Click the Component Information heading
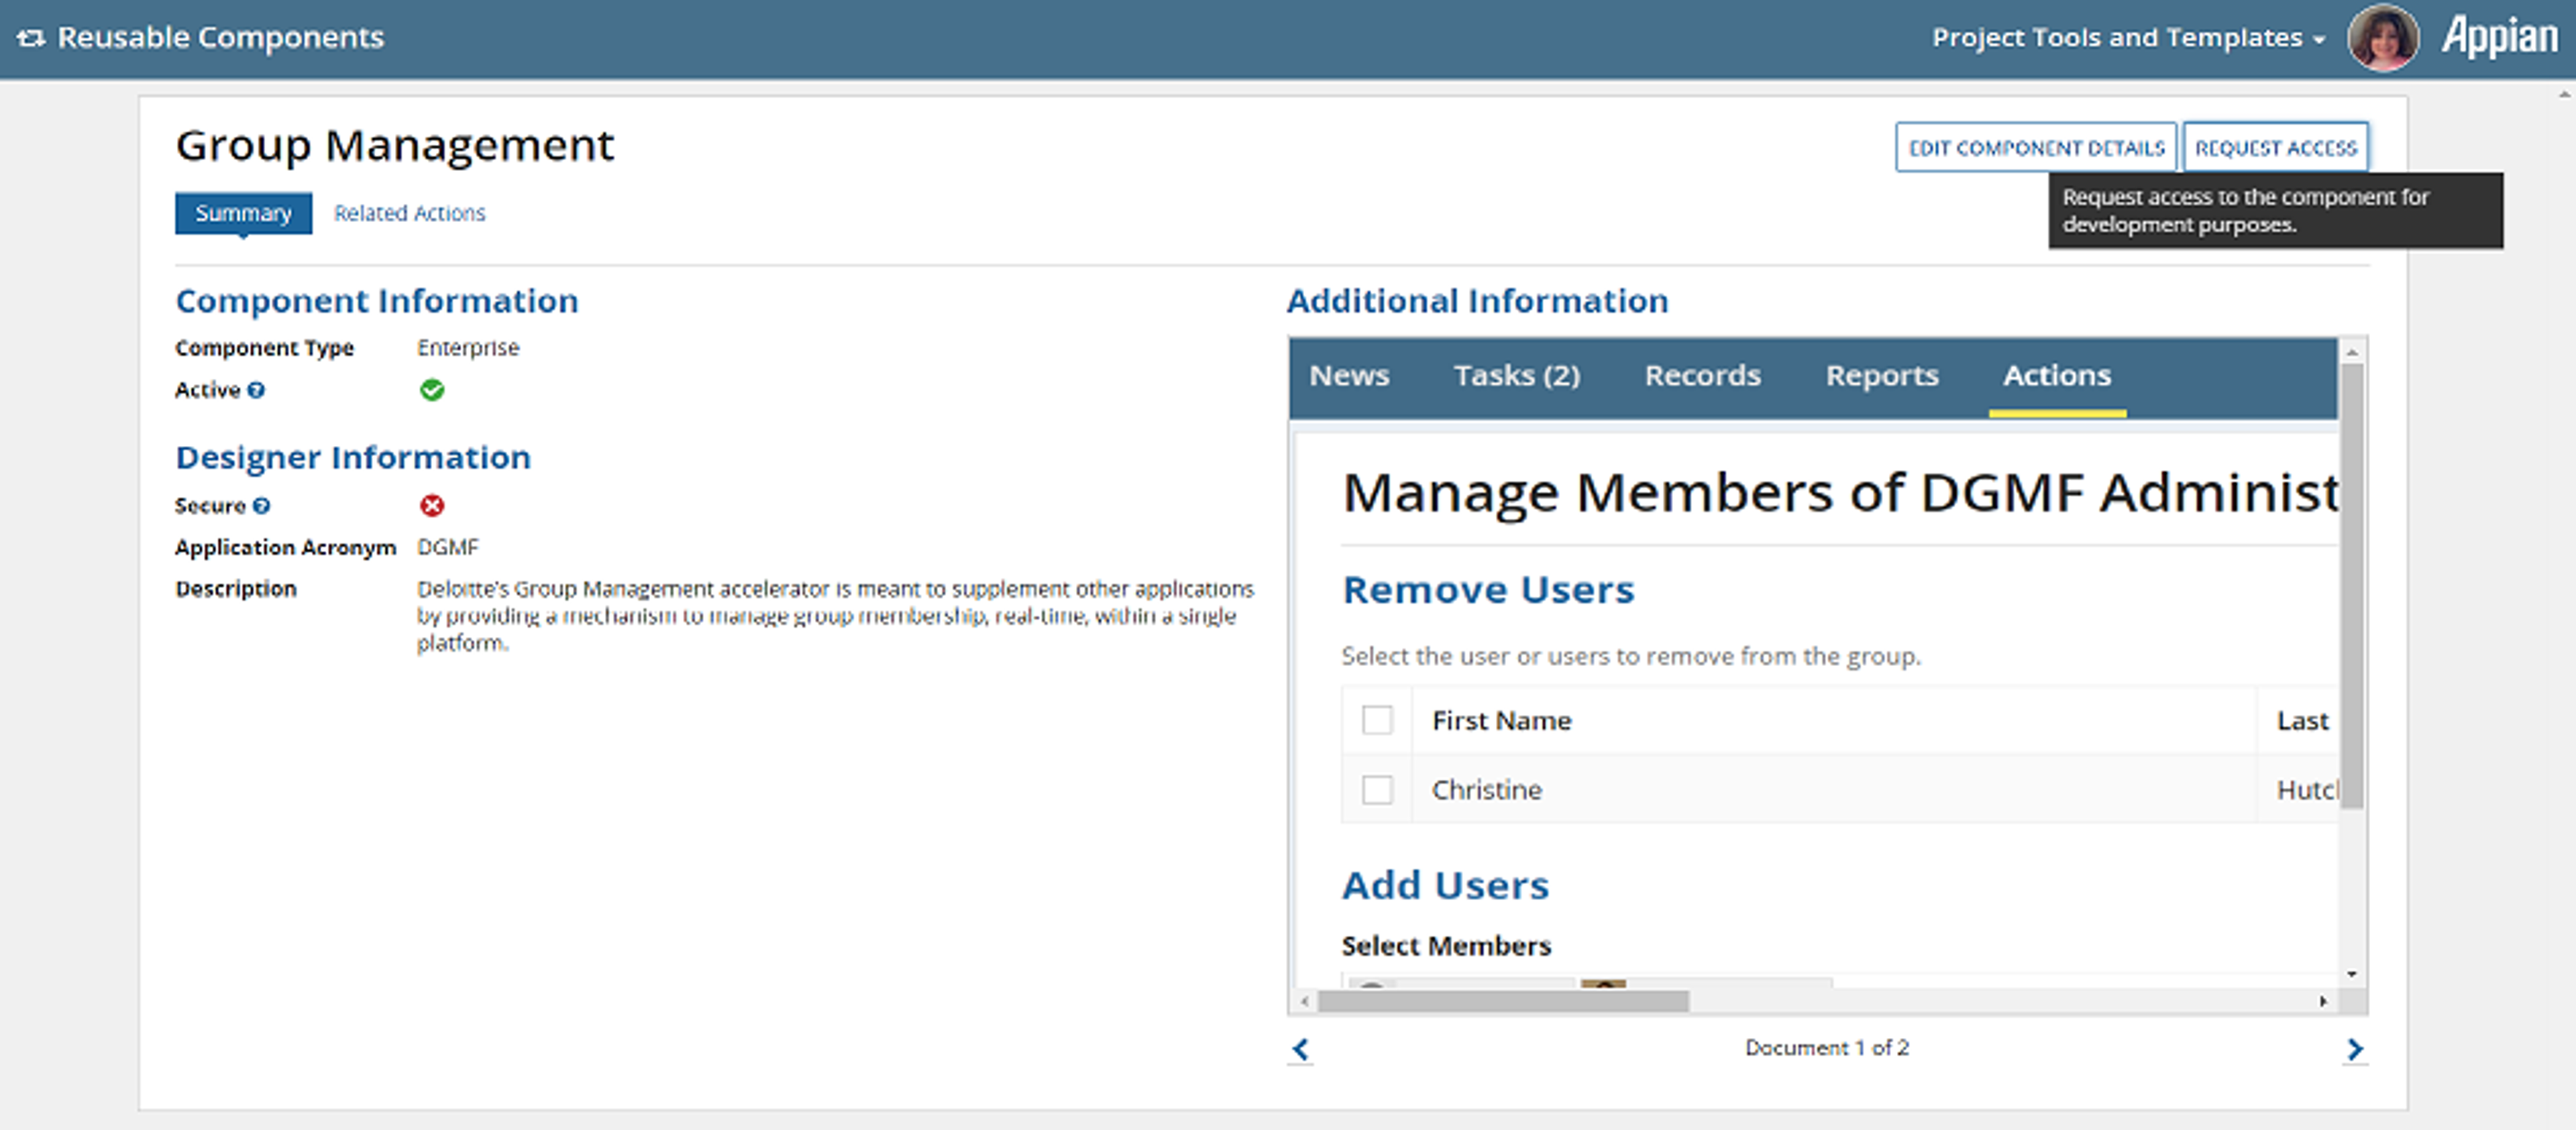 pyautogui.click(x=377, y=301)
